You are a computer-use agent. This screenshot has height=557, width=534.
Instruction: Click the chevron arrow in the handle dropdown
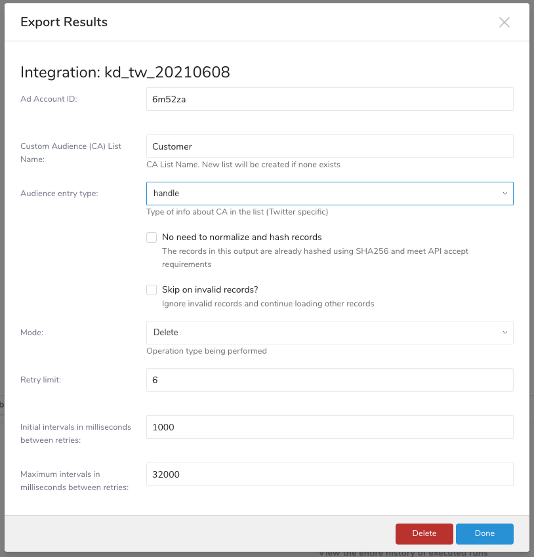pyautogui.click(x=504, y=194)
